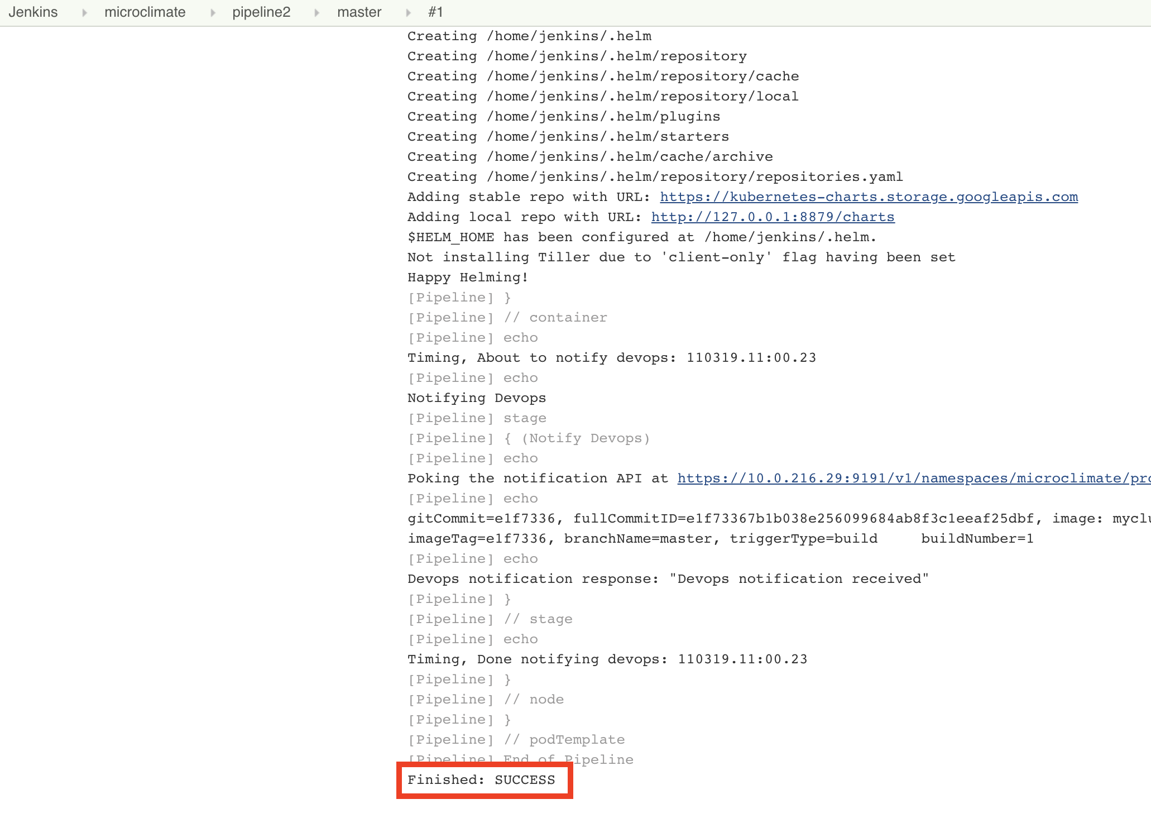Expand the arrow after pipeline2 breadcrumb
1151x823 pixels.
[316, 13]
